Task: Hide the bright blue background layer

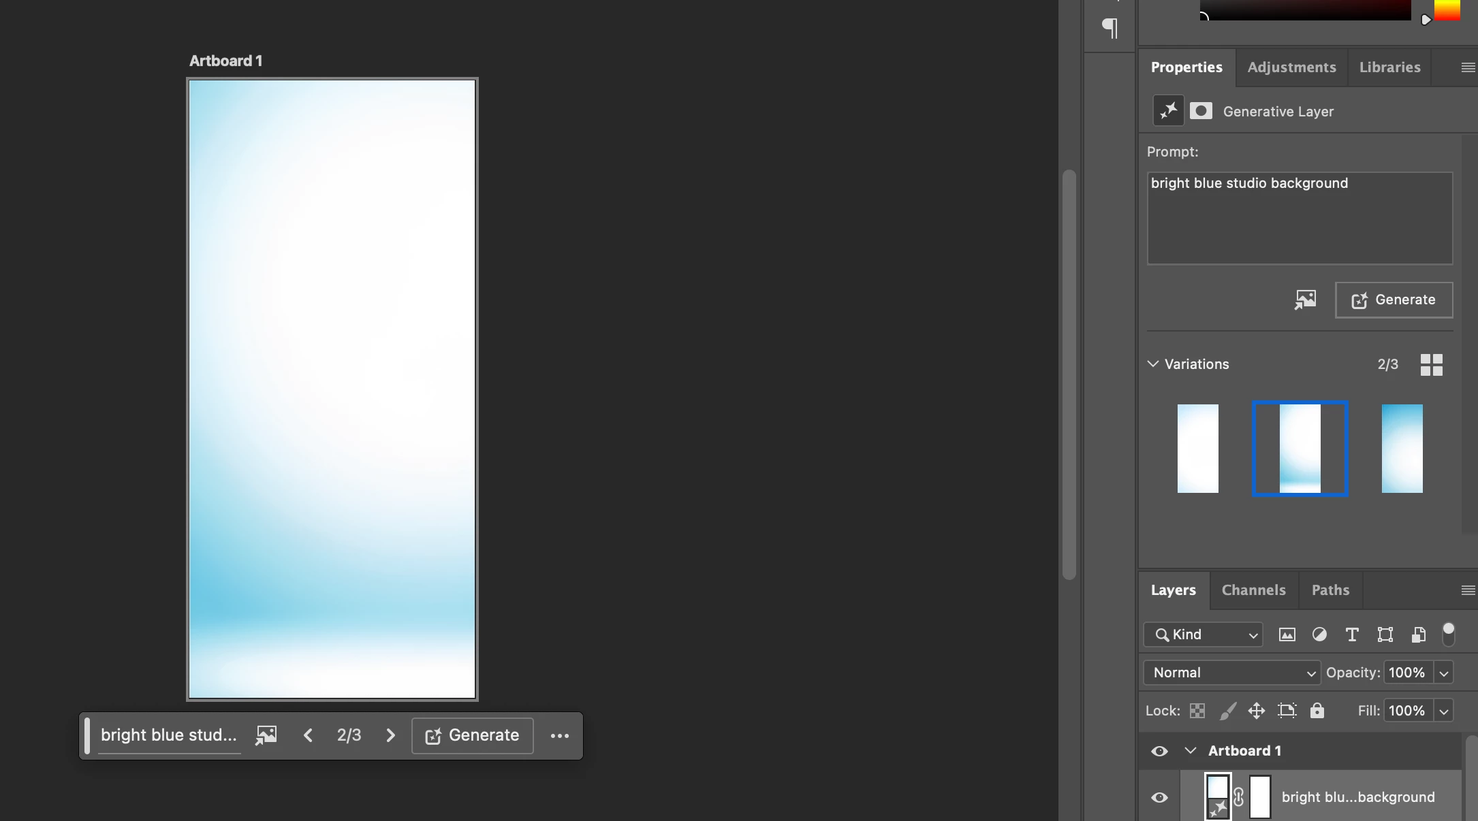Action: click(1159, 797)
